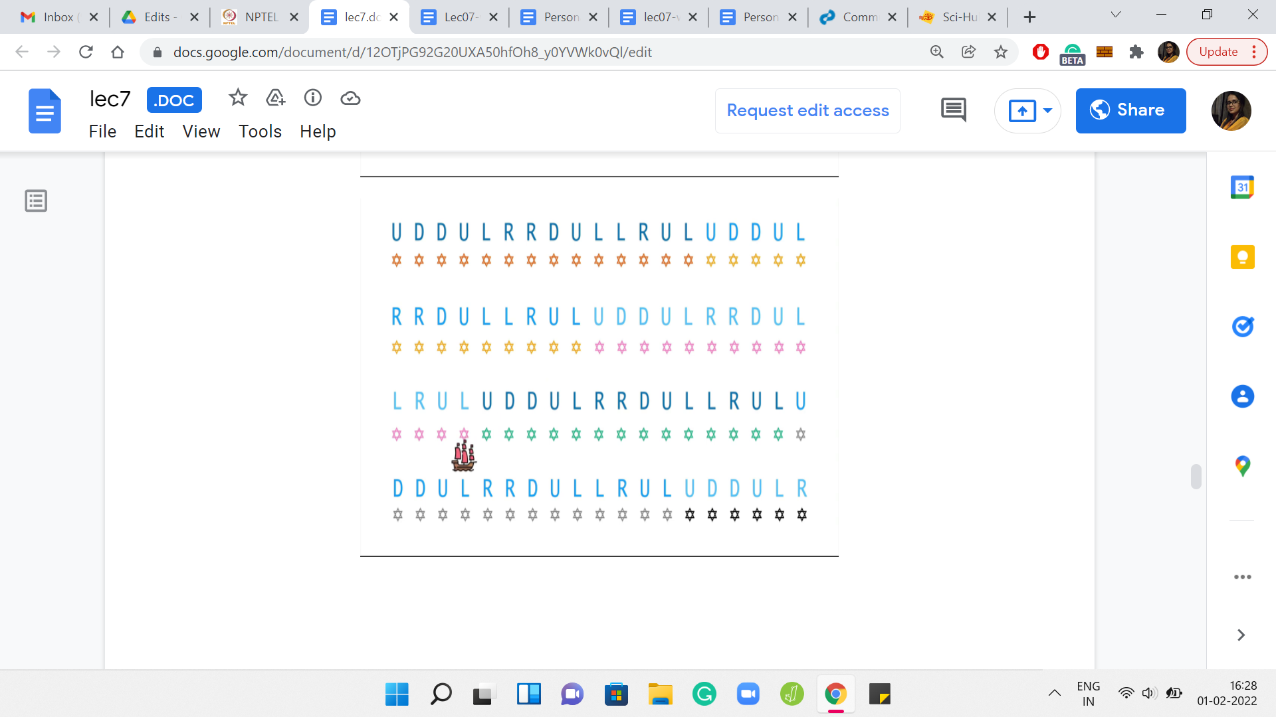Click the add to Drive shortcut icon
The width and height of the screenshot is (1276, 717).
(x=275, y=98)
